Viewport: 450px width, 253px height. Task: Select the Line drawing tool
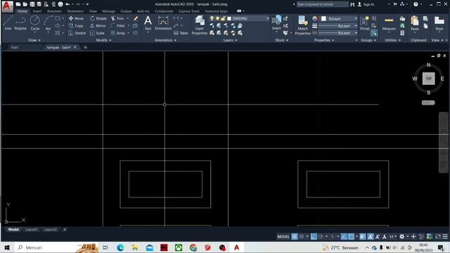coord(8,23)
